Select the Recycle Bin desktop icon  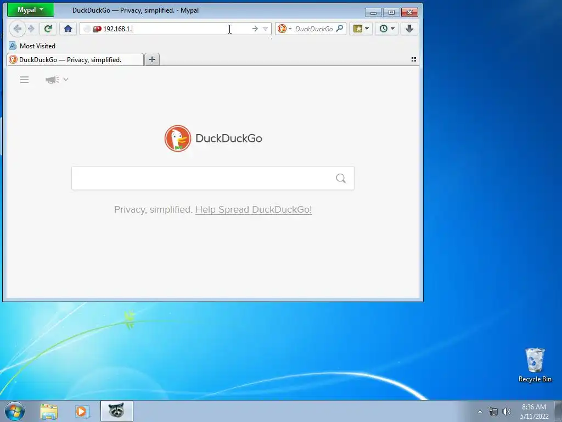[x=535, y=365]
